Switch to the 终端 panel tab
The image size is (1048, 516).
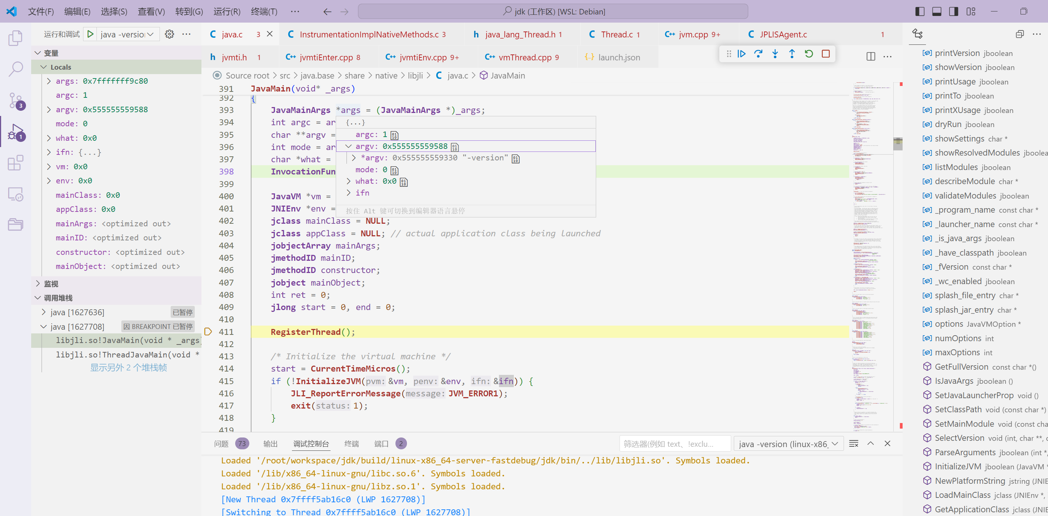tap(352, 444)
